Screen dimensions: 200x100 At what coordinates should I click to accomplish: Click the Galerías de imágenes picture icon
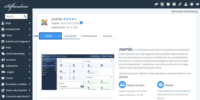(x=3, y=41)
